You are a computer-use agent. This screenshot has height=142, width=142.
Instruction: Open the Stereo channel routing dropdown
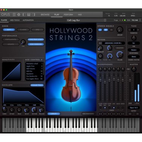tap(134, 56)
